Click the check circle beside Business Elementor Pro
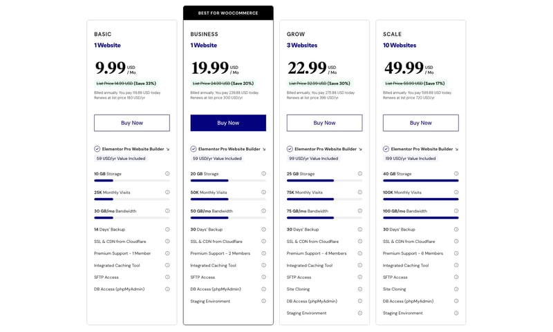The image size is (553, 332). [x=194, y=149]
